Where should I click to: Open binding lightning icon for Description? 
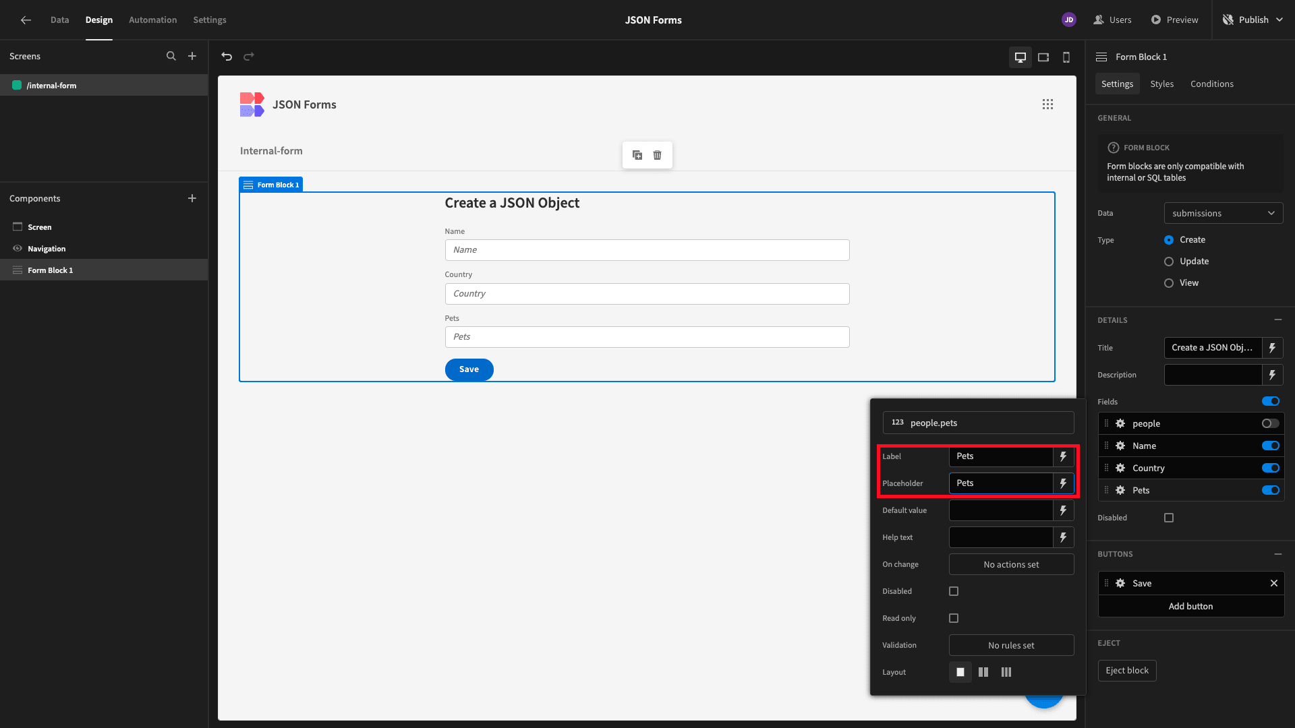(x=1272, y=375)
